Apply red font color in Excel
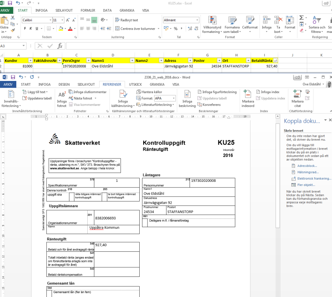Screen dimensions: 332x297 [x=70, y=28]
